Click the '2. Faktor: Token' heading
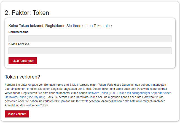 tap(27, 13)
